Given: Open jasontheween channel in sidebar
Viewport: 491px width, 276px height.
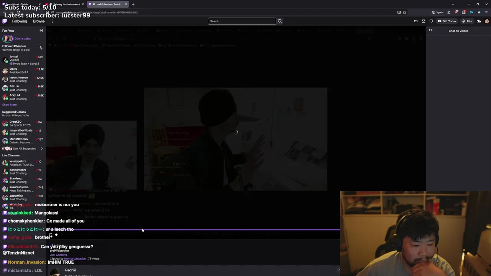Looking at the screenshot, I should pos(23,79).
